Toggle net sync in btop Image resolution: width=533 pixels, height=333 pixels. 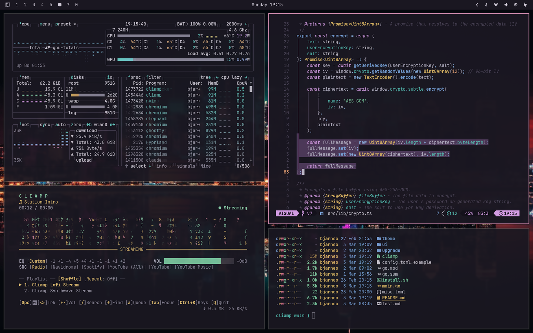(45, 125)
